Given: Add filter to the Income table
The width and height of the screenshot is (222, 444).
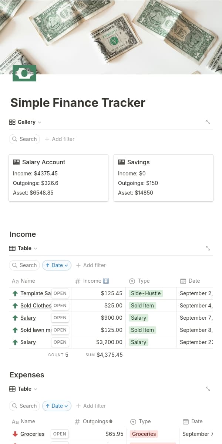Looking at the screenshot, I should [91, 265].
